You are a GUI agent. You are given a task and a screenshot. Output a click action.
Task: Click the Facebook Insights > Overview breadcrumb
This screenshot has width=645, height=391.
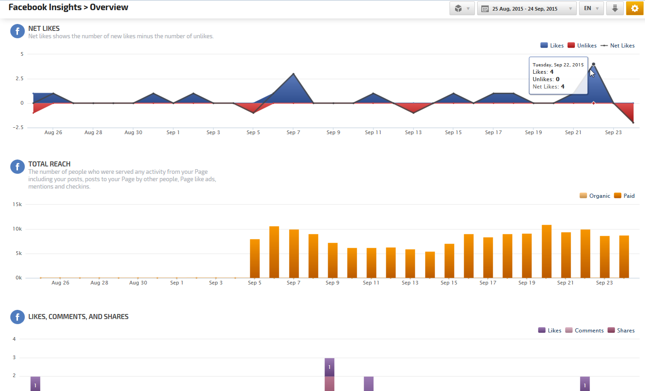[x=68, y=7]
